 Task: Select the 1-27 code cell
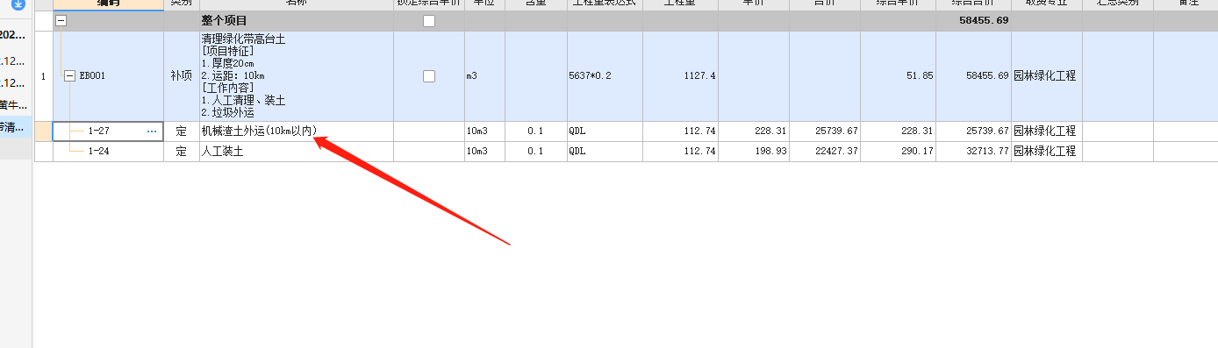109,131
